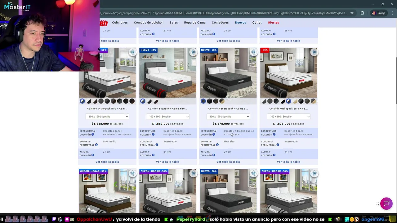Select the blue-ringed swatch on Orthopack Euro
Viewport: 397px width, 223px height.
(288, 101)
